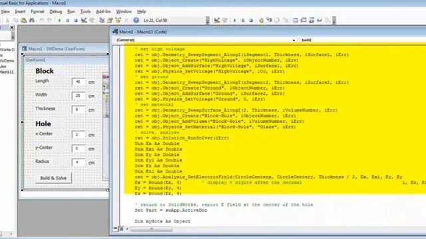Run macro with Standard toolbar play icon
The height and width of the screenshot is (239, 426).
coord(59,21)
